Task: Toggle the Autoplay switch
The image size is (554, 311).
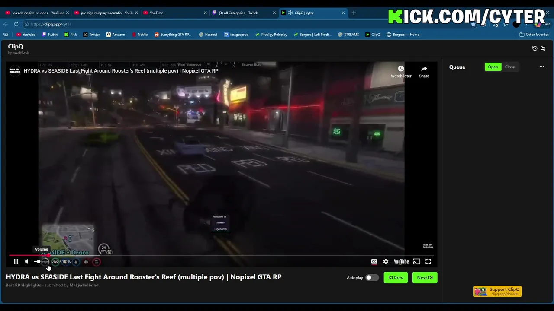Action: click(372, 278)
